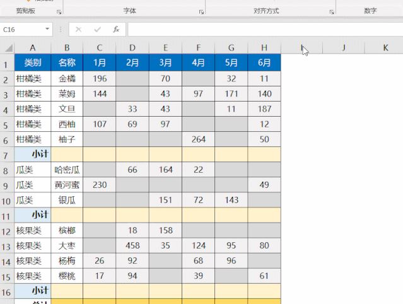Select the cell with value 458

tap(132, 245)
